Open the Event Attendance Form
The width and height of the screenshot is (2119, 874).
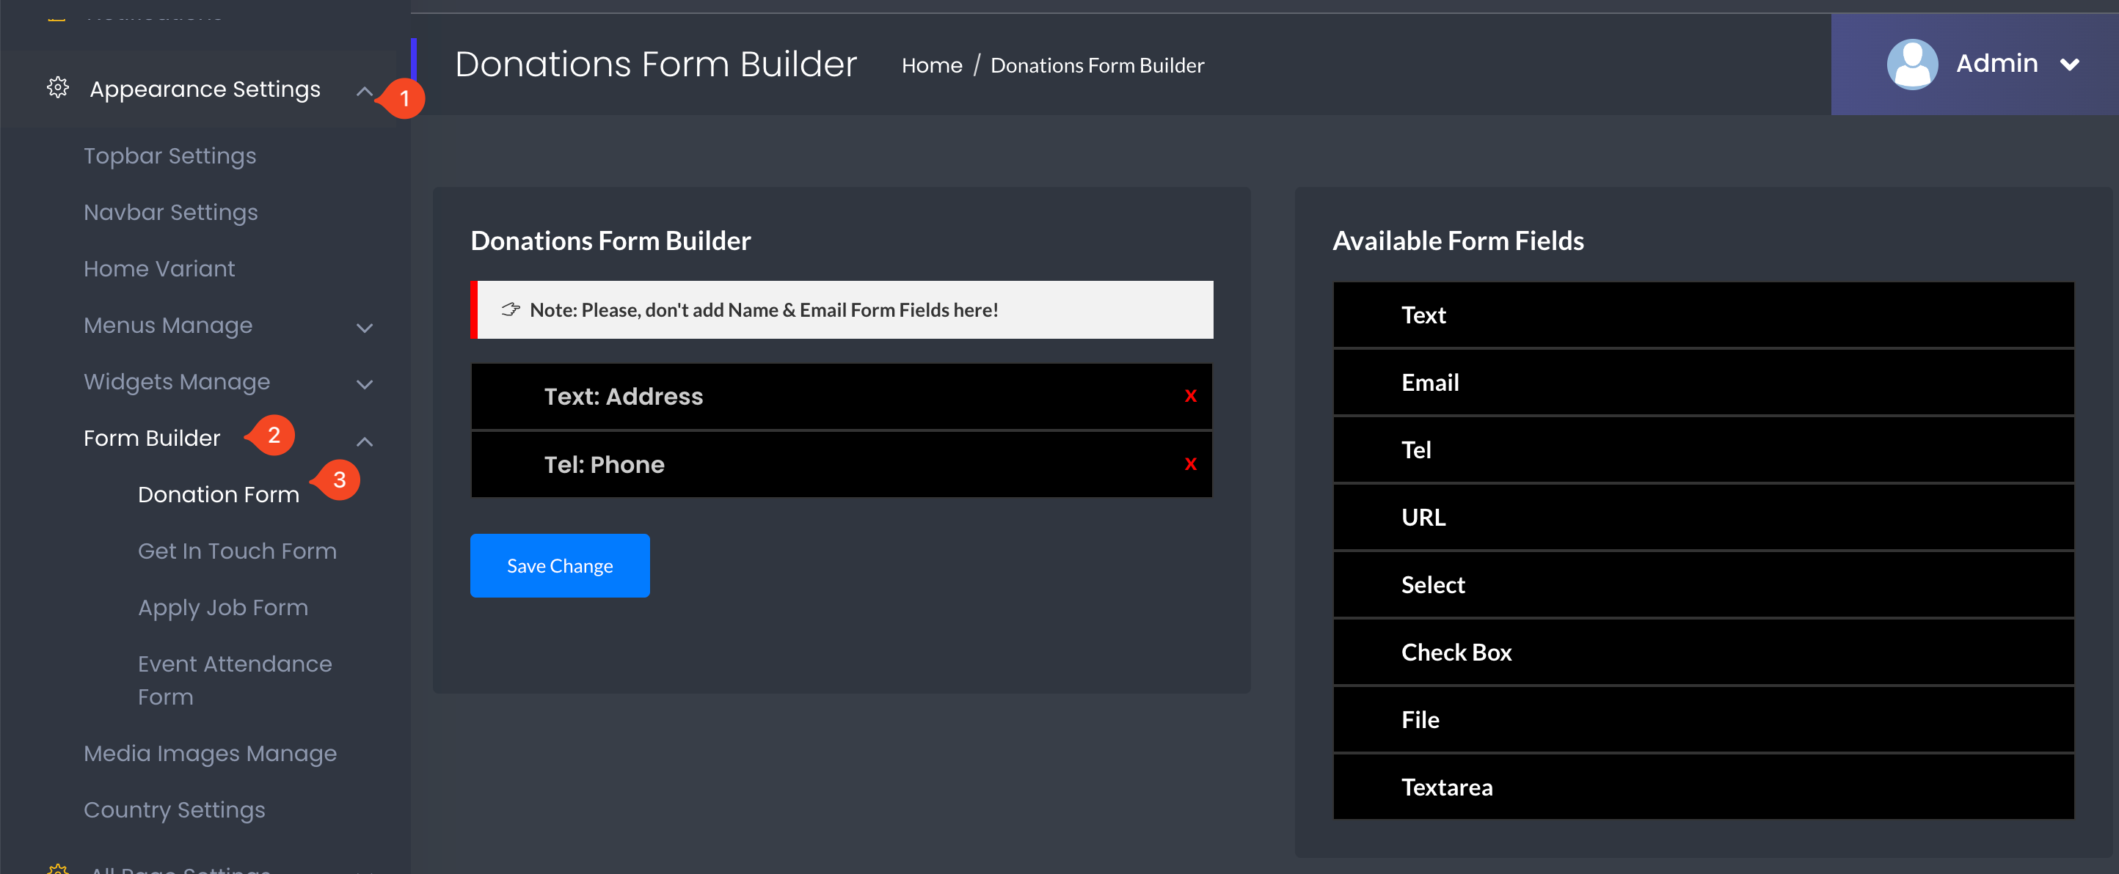click(236, 680)
